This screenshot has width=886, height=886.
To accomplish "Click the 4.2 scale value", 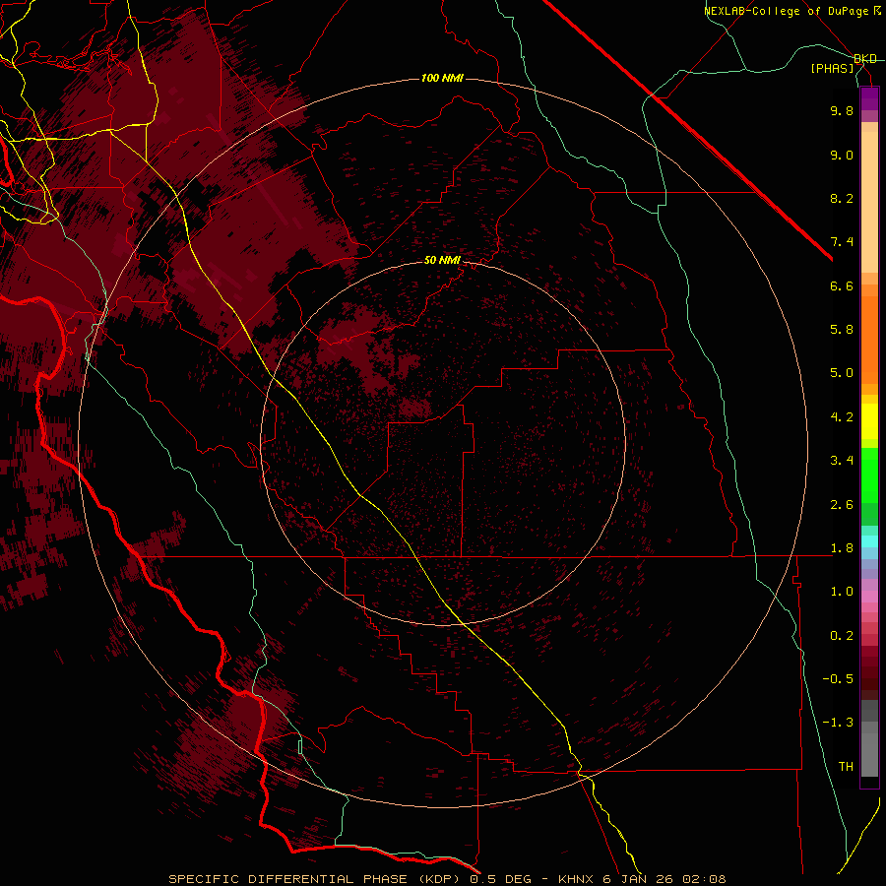I will (842, 417).
